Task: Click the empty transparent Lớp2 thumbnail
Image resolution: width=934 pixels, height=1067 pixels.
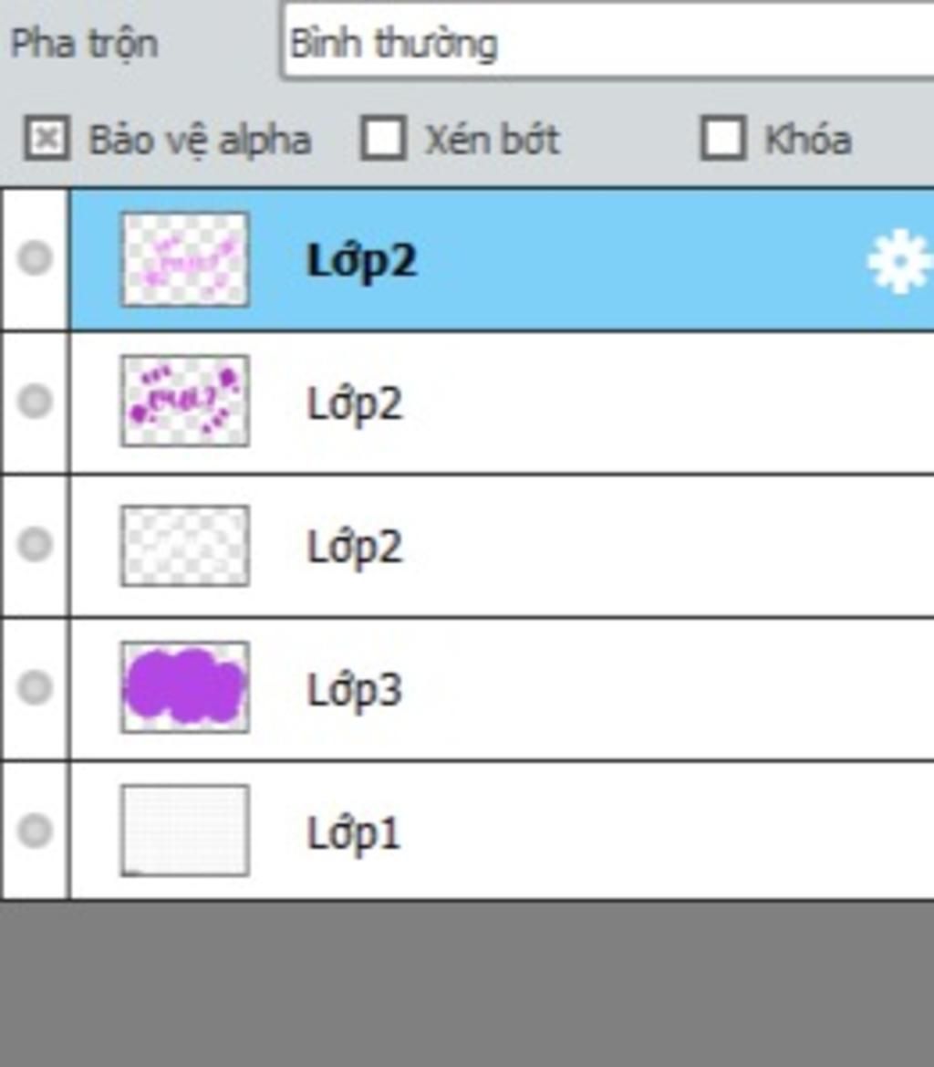Action: [185, 545]
